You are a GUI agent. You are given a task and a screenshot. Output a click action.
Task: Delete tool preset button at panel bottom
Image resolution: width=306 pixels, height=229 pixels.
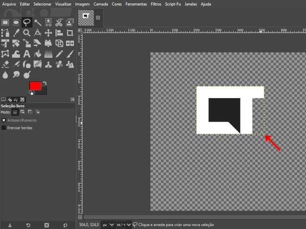46,225
